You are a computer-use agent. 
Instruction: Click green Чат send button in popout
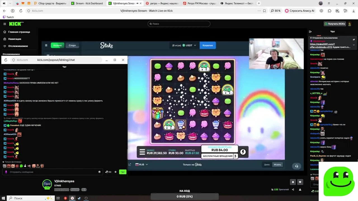point(123,172)
